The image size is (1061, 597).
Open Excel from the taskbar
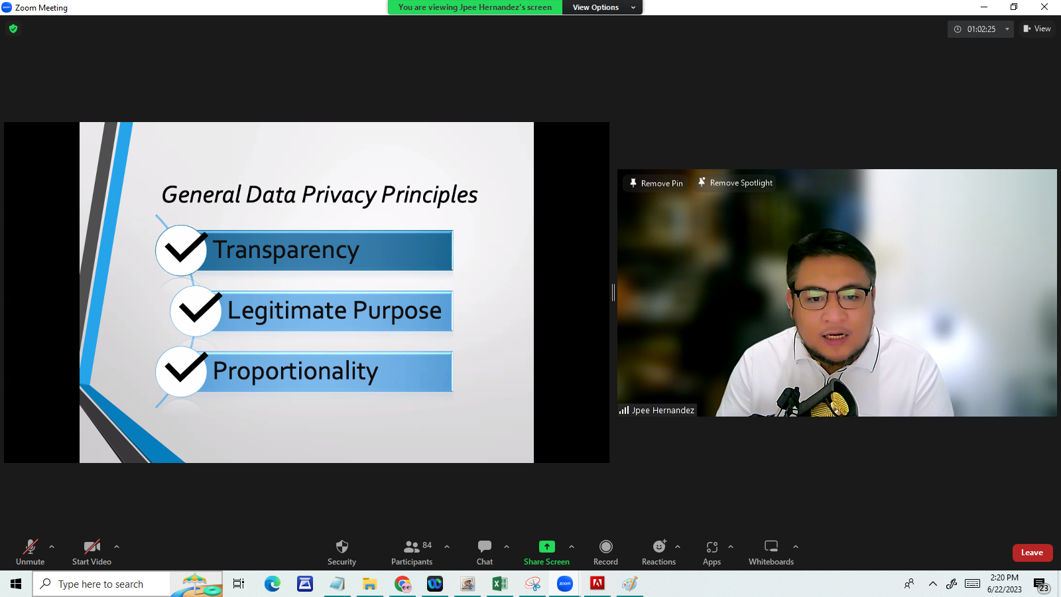click(500, 584)
